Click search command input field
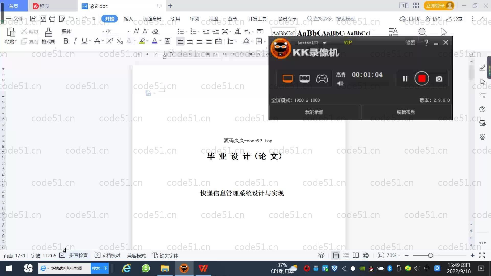The image size is (491, 276). 331,19
